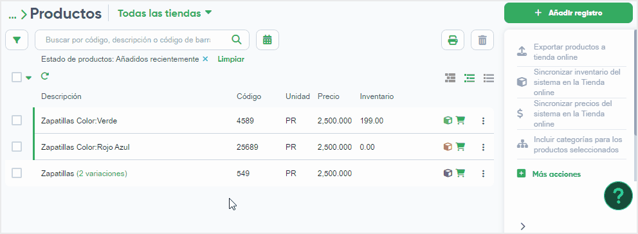Click orange box icon for Zapatillas Color:Rojo Azul
This screenshot has height=234, width=638.
click(448, 147)
